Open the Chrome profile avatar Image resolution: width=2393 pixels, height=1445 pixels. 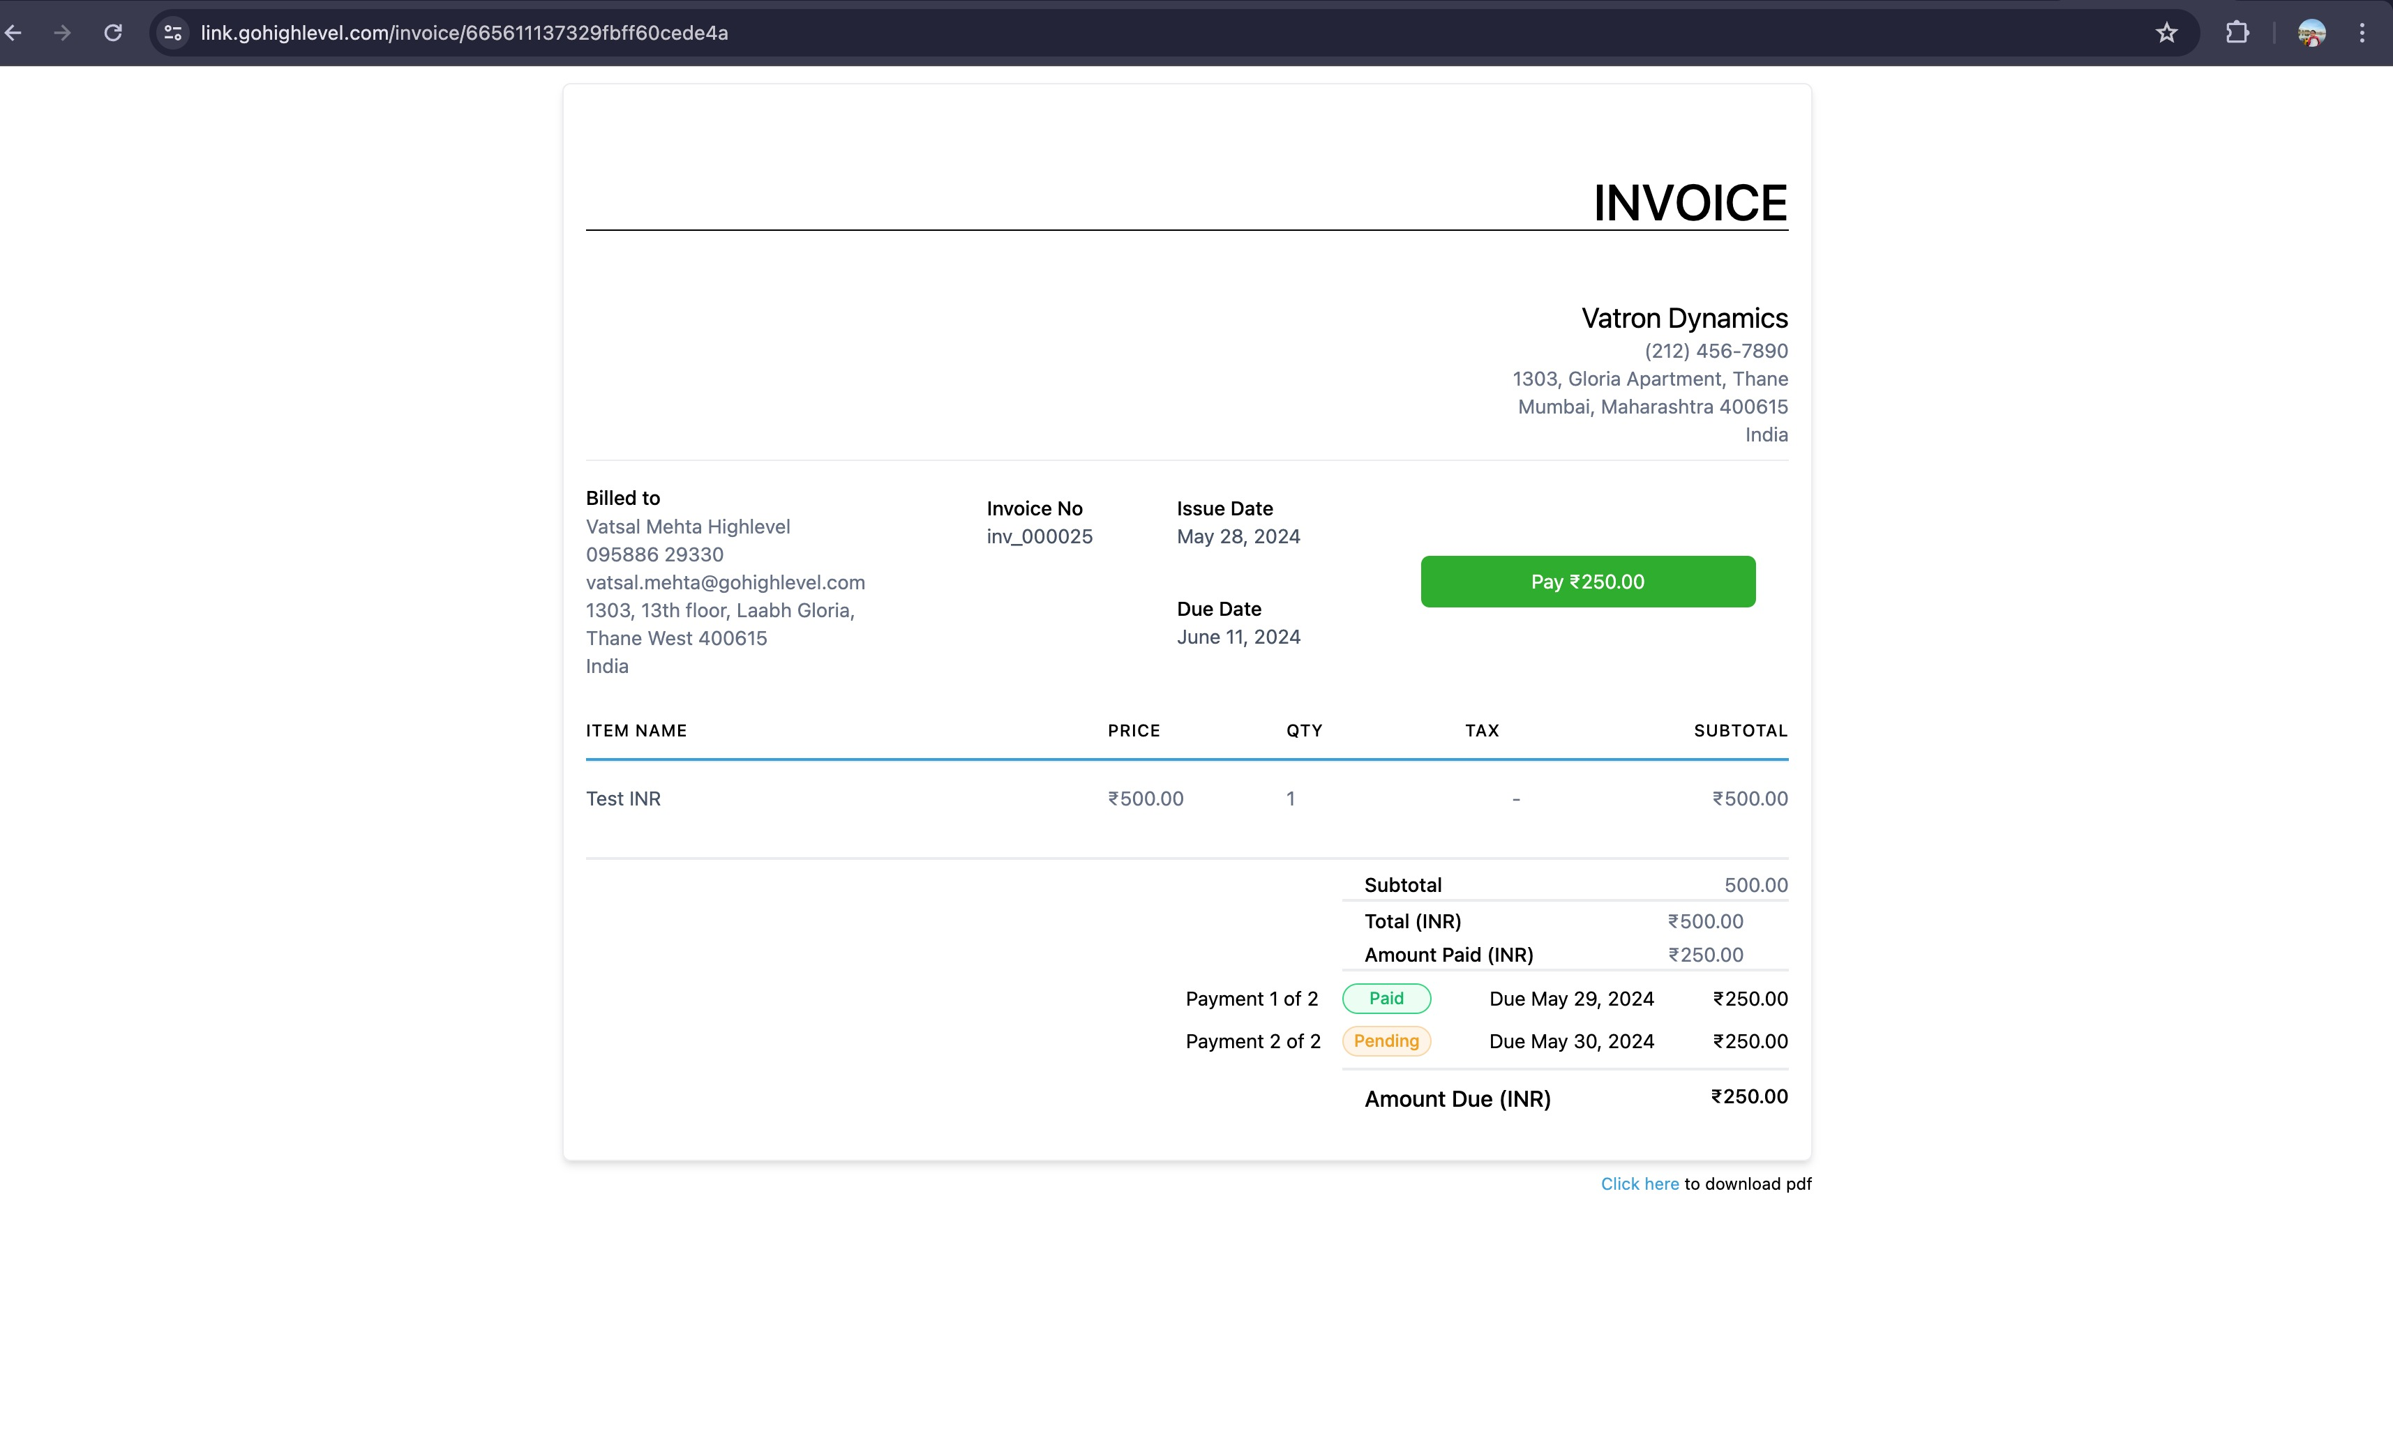pos(2311,33)
